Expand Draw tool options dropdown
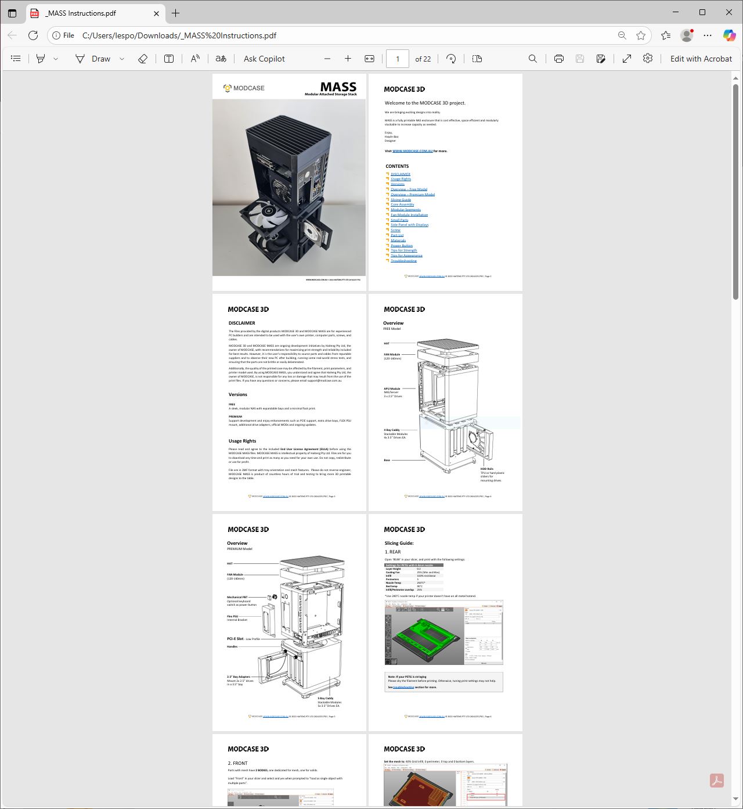The width and height of the screenshot is (743, 809). pyautogui.click(x=121, y=59)
